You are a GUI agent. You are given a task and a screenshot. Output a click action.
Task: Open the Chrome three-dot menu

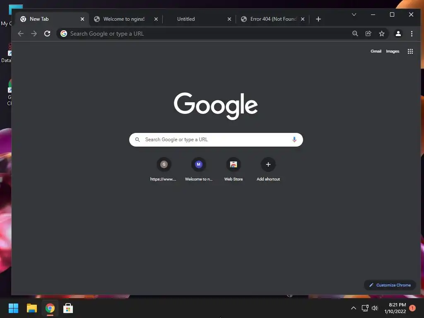412,34
